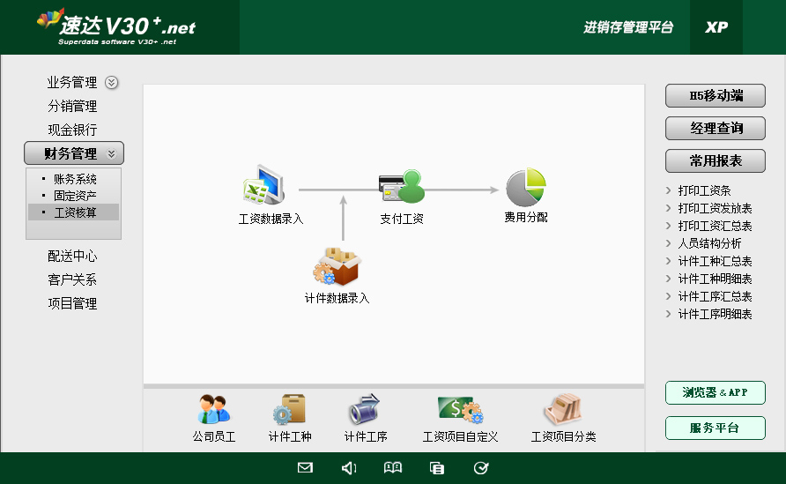The width and height of the screenshot is (786, 484).
Task: Expand the 打印工资条 report link
Action: (x=704, y=190)
